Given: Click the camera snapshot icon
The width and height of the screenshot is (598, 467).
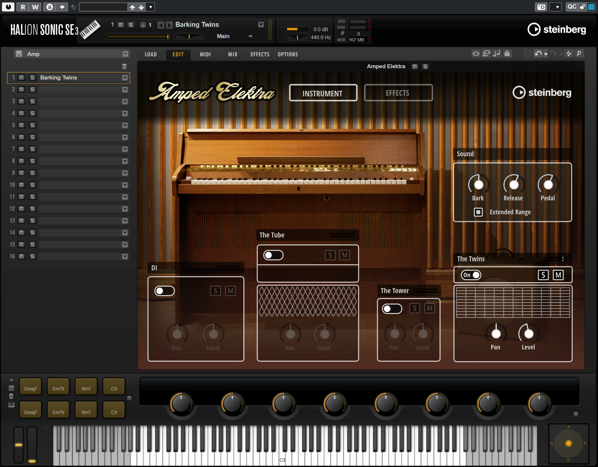Looking at the screenshot, I should coord(541,7).
